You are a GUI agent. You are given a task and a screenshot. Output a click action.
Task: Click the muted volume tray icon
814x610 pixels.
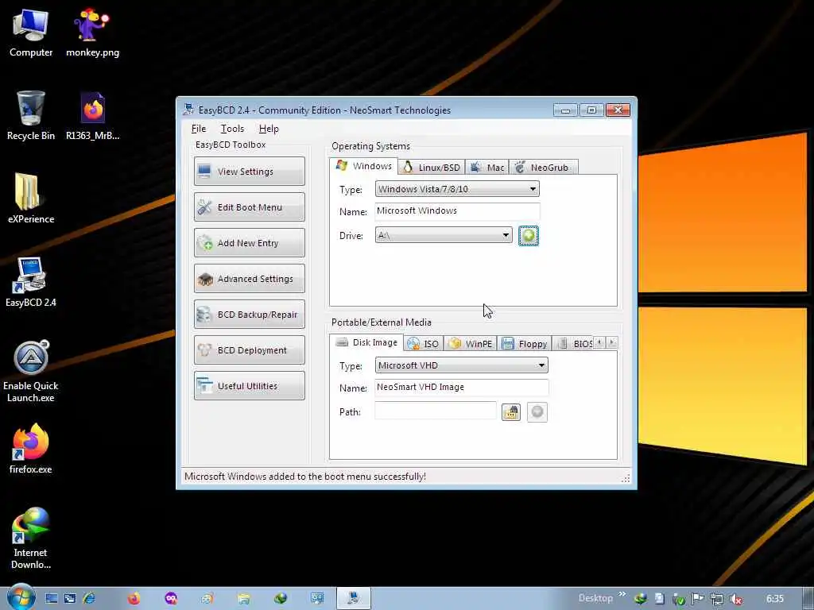[x=735, y=599]
